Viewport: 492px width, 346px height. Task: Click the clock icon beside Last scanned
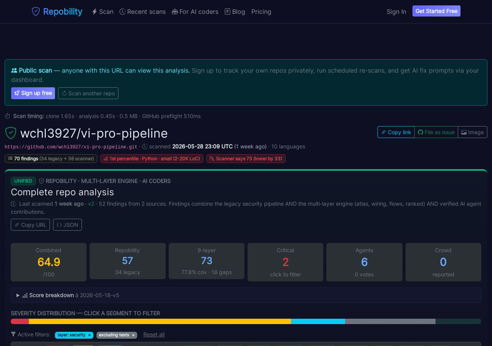(x=13, y=204)
